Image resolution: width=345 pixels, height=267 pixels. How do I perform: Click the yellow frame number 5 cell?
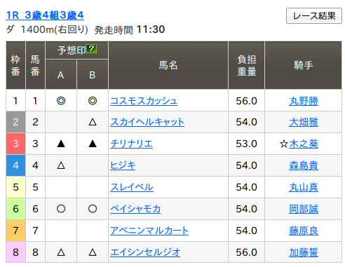point(15,187)
